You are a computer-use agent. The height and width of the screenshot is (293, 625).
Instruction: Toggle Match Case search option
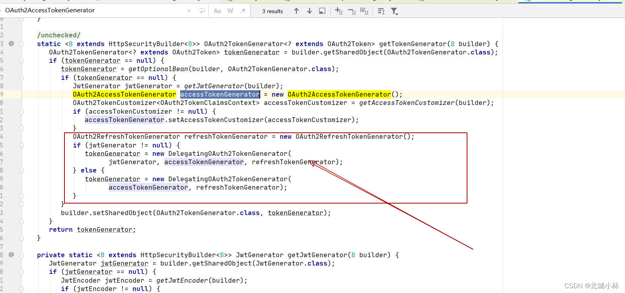coord(217,11)
